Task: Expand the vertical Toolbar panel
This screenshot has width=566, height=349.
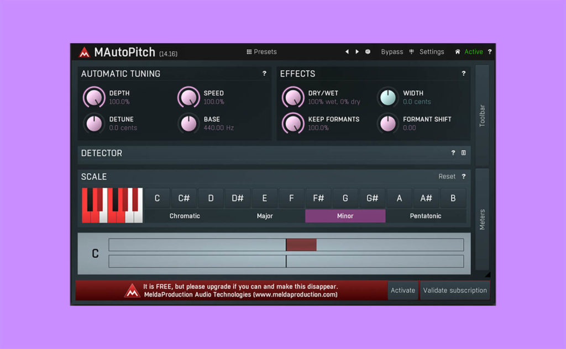Action: 482,115
